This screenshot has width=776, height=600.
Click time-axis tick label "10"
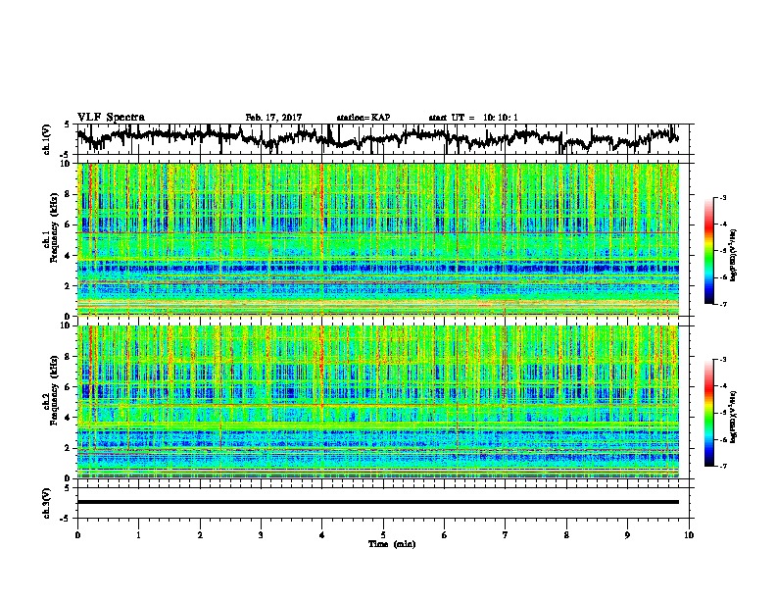[x=689, y=535]
